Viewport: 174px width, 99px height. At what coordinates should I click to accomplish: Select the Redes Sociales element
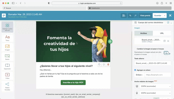[x=7, y=86]
